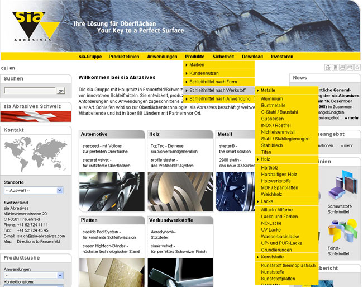Choose INOX / Rostfrei entry
Image resolution: width=363 pixels, height=287 pixels.
coord(276,125)
